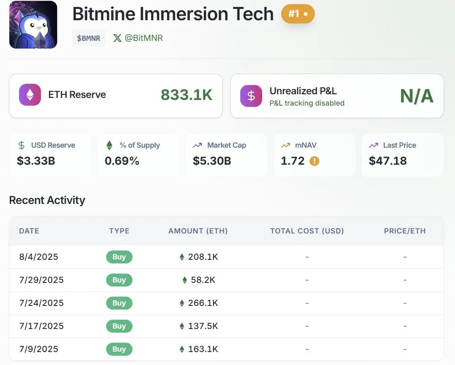Click the orange warning icon next to 1.72
This screenshot has width=455, height=365.
click(x=314, y=161)
